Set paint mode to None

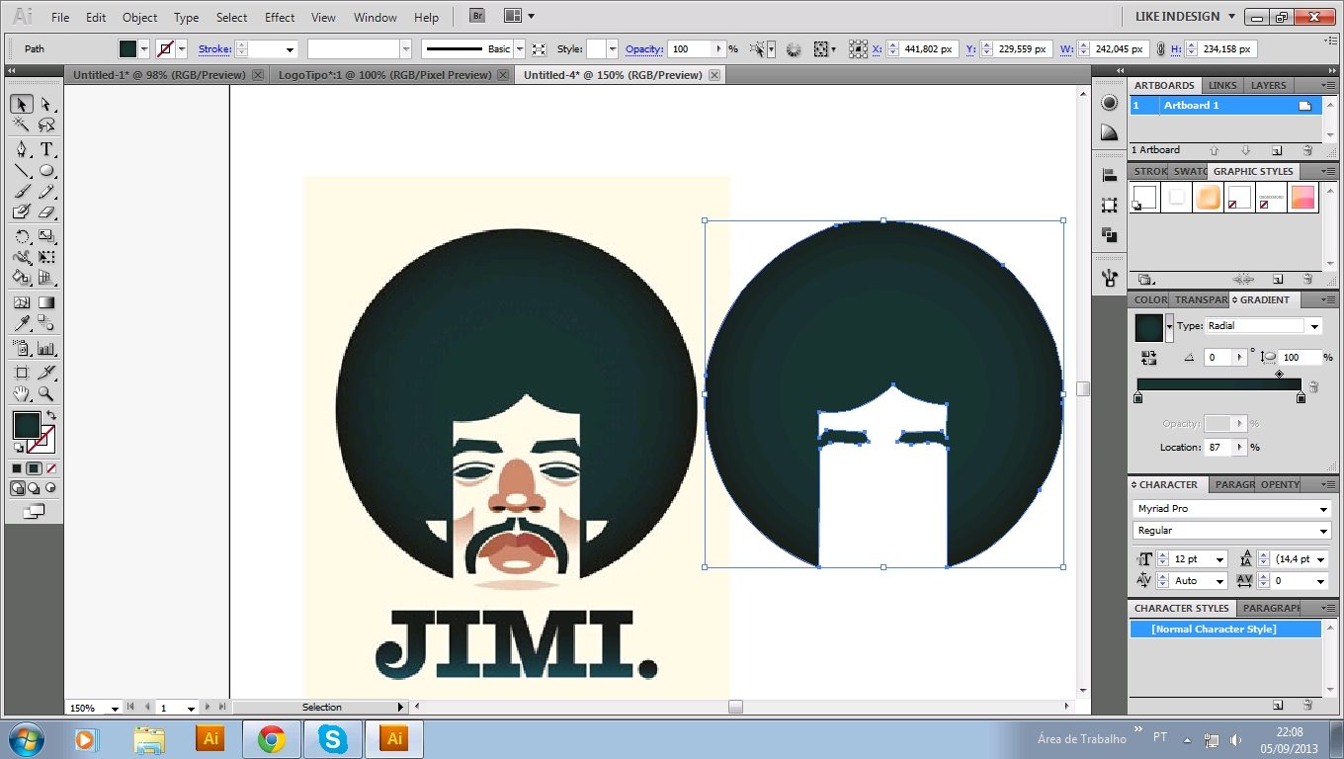[x=50, y=468]
